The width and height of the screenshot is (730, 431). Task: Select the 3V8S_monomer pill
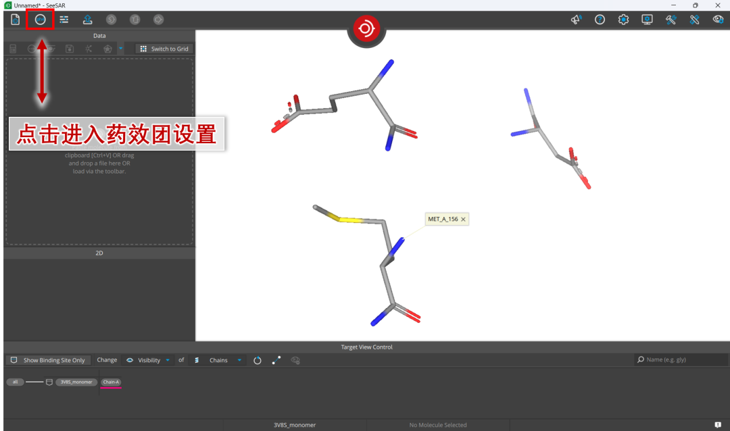[x=76, y=382]
